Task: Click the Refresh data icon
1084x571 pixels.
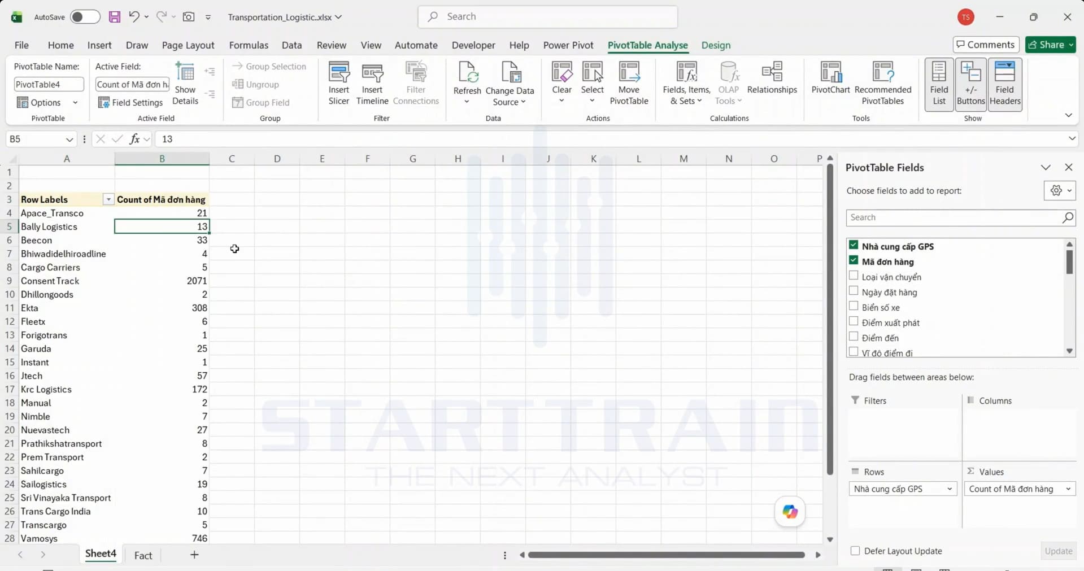Action: (x=468, y=73)
